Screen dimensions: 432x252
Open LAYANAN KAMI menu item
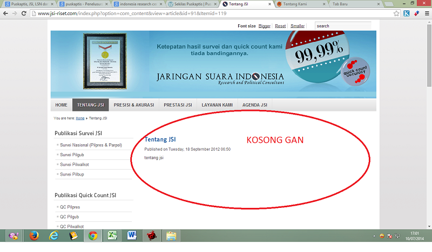tap(217, 105)
